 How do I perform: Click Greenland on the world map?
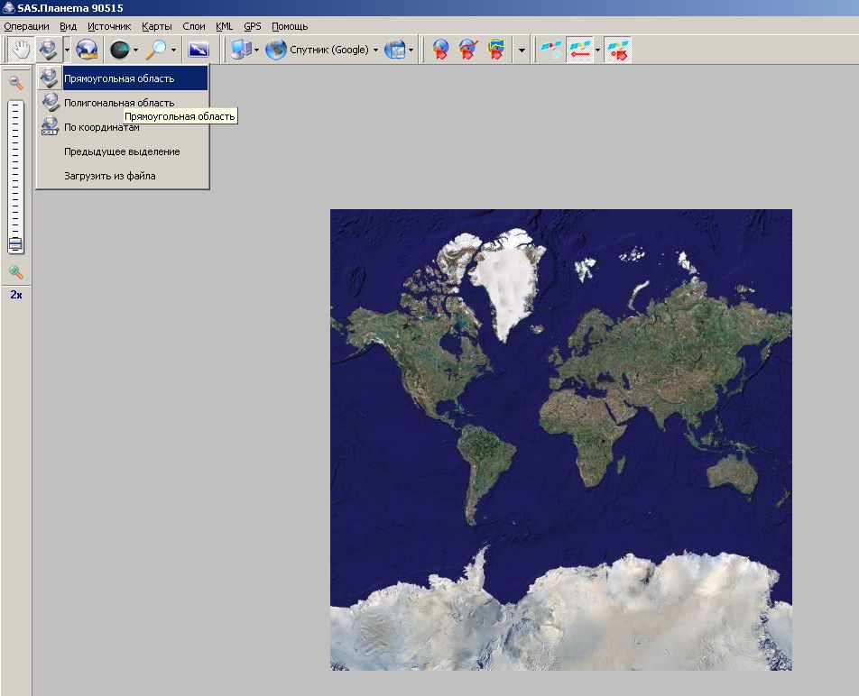[508, 277]
